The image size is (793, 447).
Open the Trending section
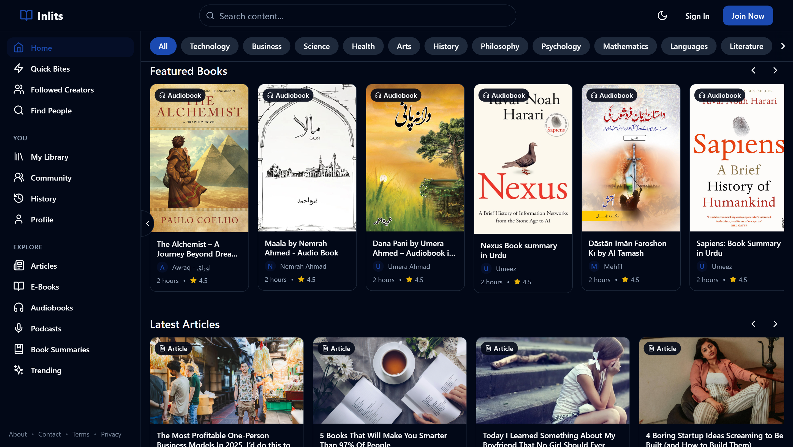pyautogui.click(x=46, y=370)
